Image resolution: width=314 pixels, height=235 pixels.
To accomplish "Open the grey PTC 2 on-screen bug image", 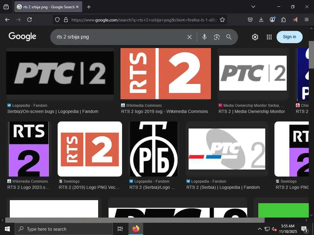I will pos(60,73).
